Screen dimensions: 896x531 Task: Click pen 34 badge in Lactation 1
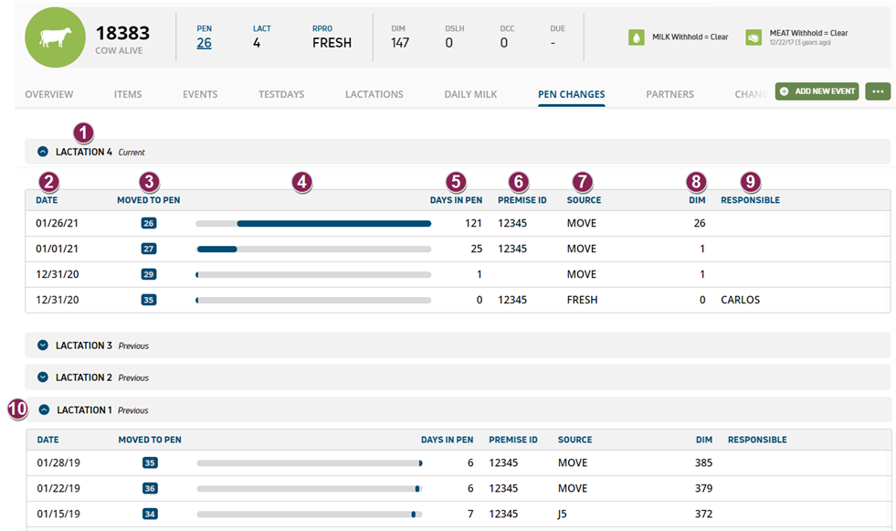pos(150,515)
